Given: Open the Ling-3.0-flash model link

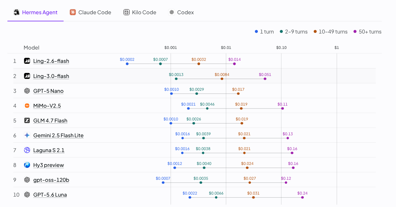Looking at the screenshot, I should (x=51, y=76).
